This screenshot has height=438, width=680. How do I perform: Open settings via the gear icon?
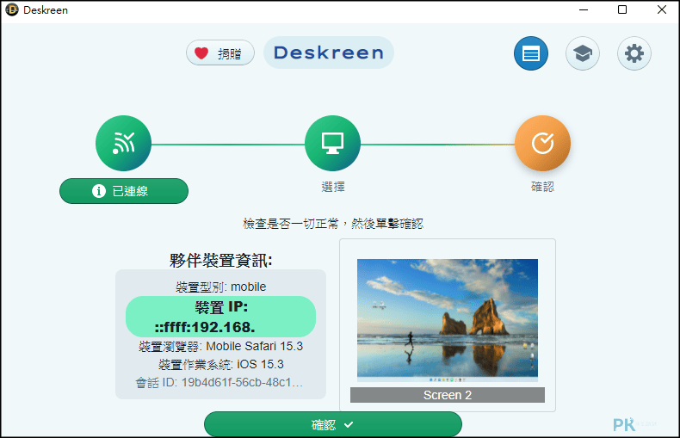[x=634, y=53]
